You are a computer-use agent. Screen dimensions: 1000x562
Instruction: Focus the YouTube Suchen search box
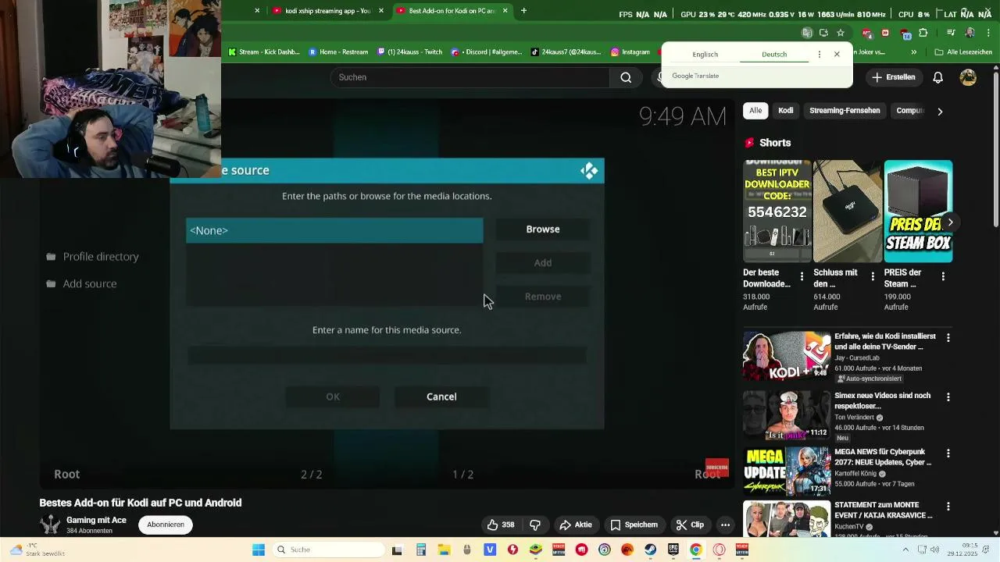point(470,77)
